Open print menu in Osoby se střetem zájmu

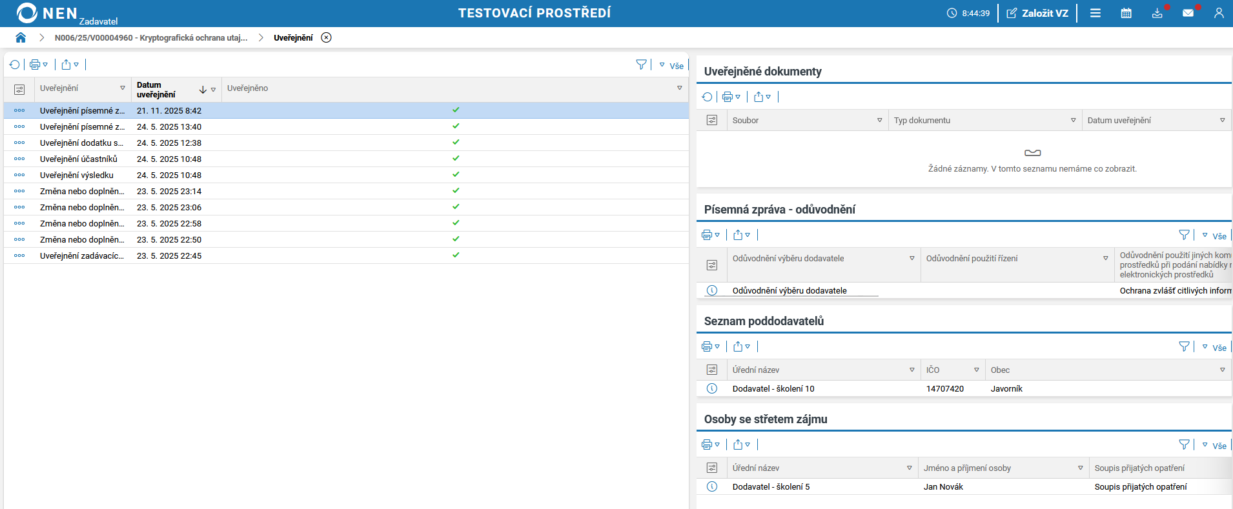click(x=711, y=444)
